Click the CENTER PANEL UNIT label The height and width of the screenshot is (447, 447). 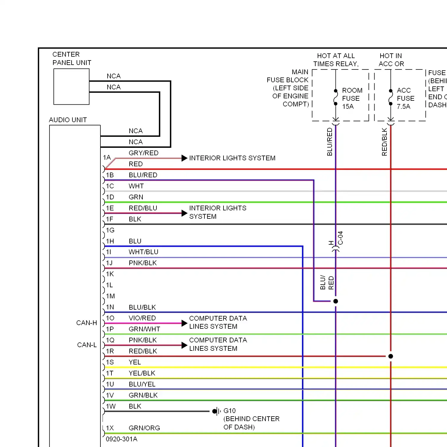coord(72,58)
